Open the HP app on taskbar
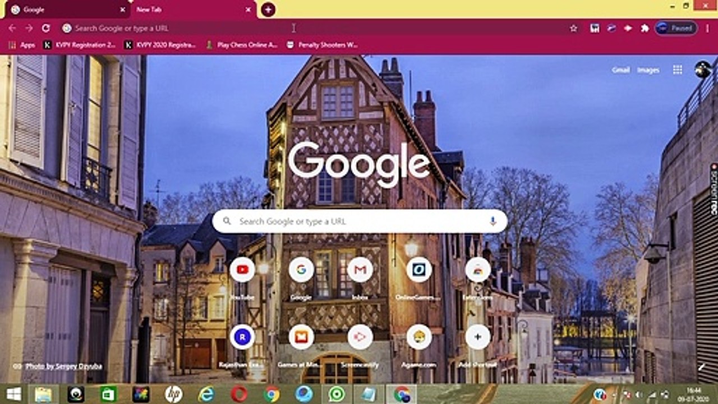718x404 pixels. [x=174, y=394]
